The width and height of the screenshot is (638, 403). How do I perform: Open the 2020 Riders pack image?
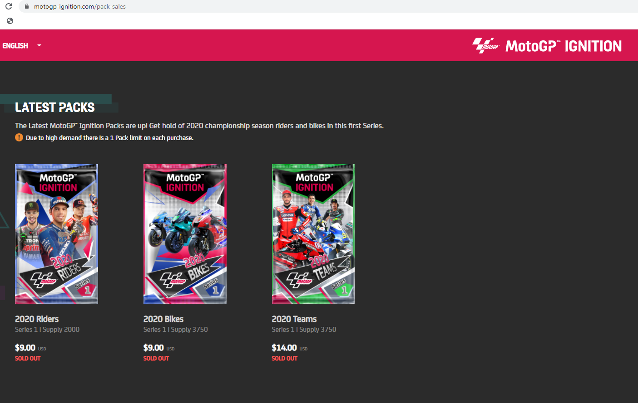[56, 234]
